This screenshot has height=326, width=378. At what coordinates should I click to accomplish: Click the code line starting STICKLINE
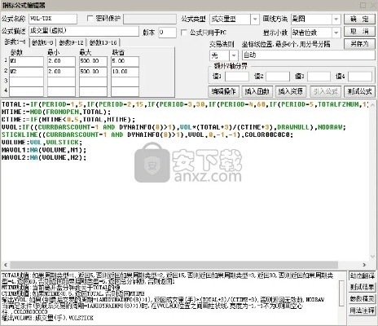coord(147,135)
